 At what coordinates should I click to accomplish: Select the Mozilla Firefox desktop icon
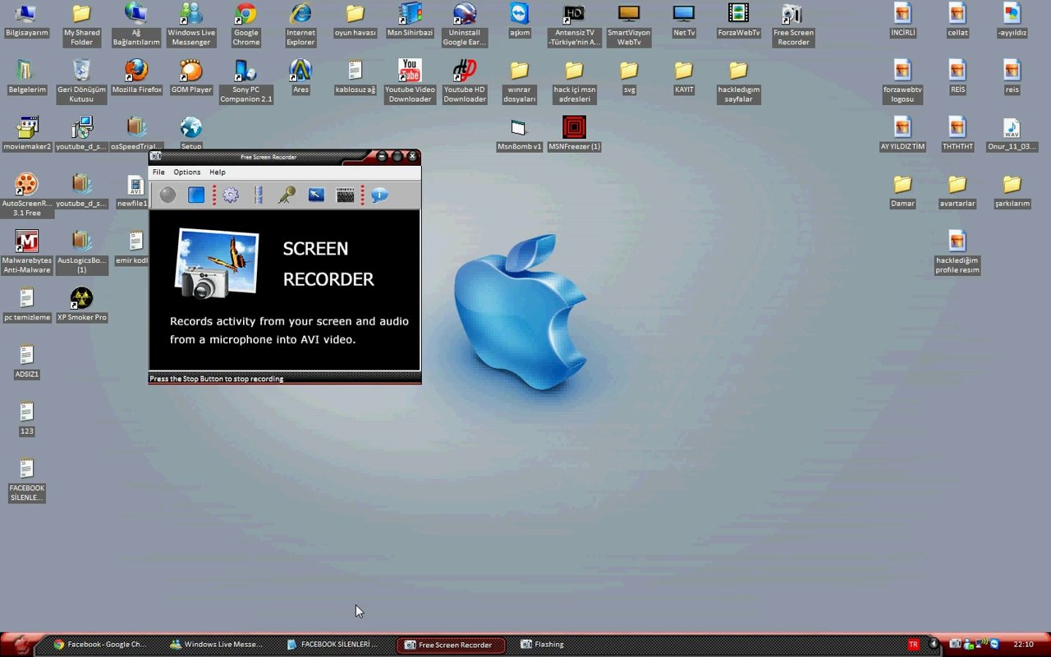[136, 76]
